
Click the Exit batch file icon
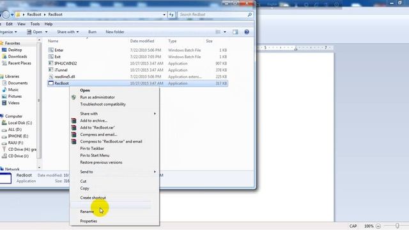51,57
